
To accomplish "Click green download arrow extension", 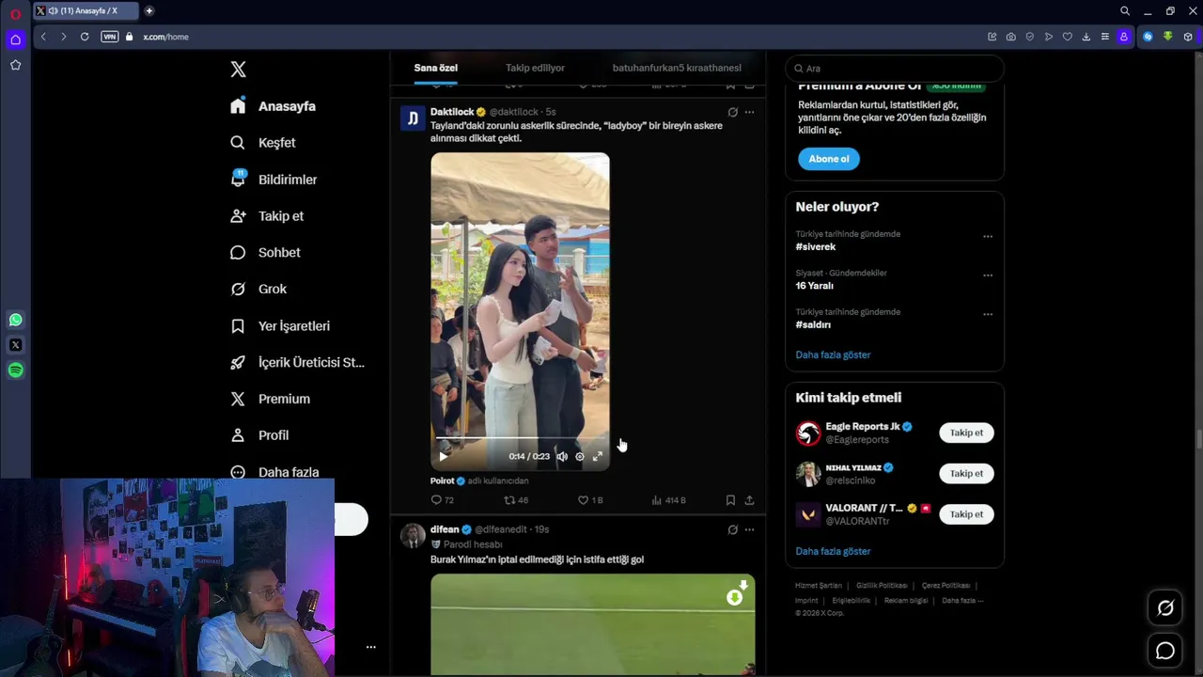I will (x=1167, y=37).
